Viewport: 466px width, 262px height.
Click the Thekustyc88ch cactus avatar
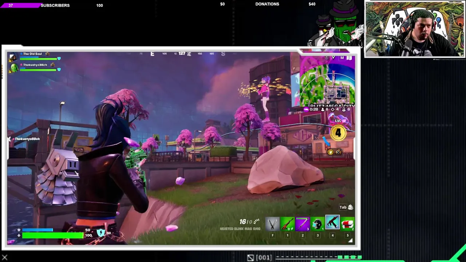click(x=13, y=68)
